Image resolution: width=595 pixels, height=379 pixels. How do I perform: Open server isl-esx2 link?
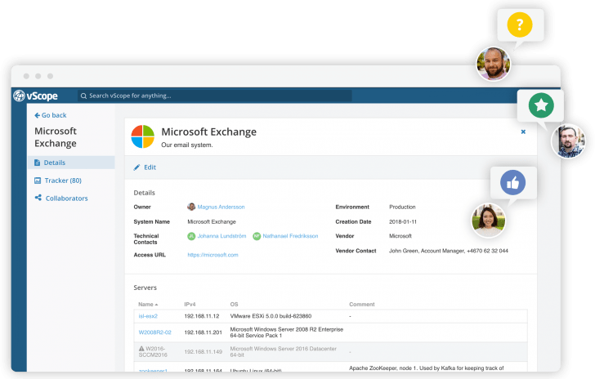[148, 316]
